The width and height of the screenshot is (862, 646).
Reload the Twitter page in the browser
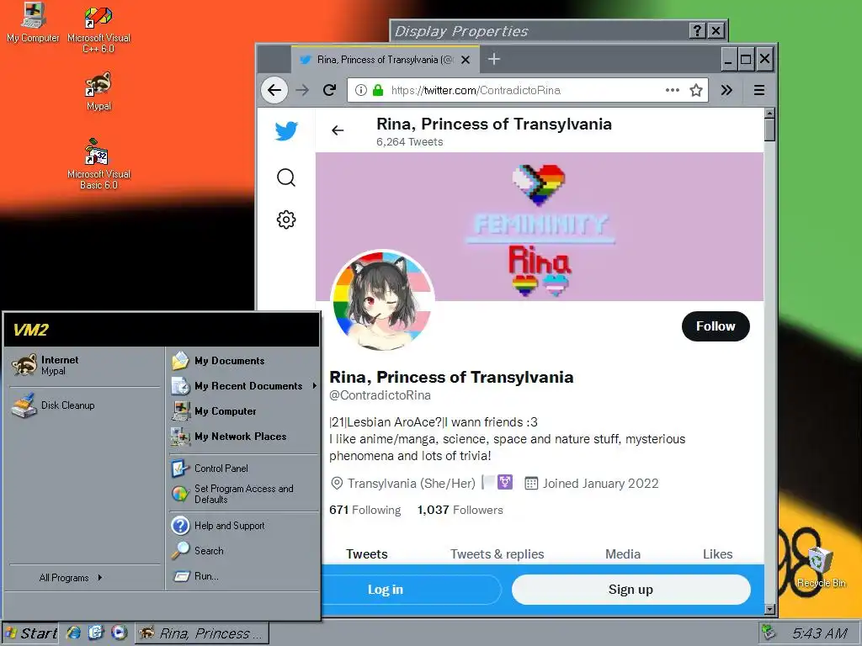tap(329, 90)
